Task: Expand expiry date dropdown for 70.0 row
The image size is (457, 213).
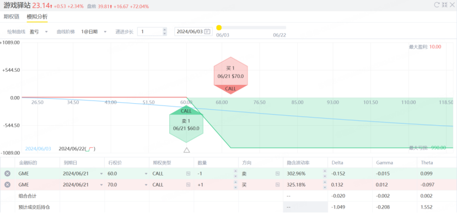Action: 101,185
